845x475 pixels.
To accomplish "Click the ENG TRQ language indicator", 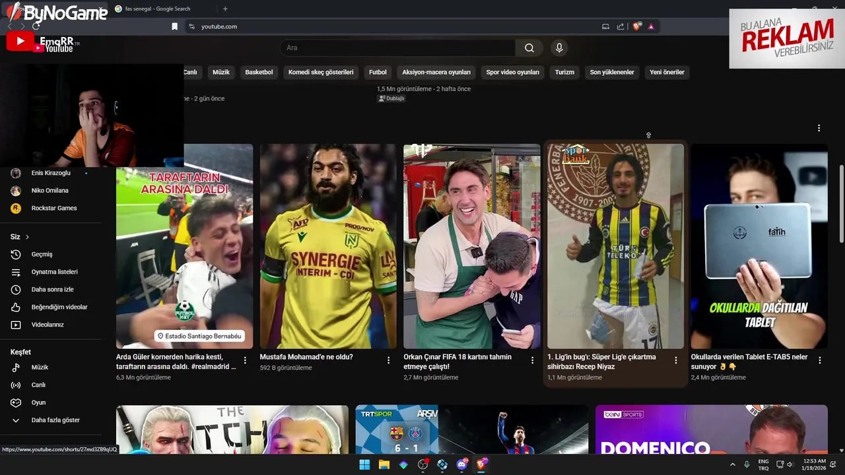I will point(763,464).
